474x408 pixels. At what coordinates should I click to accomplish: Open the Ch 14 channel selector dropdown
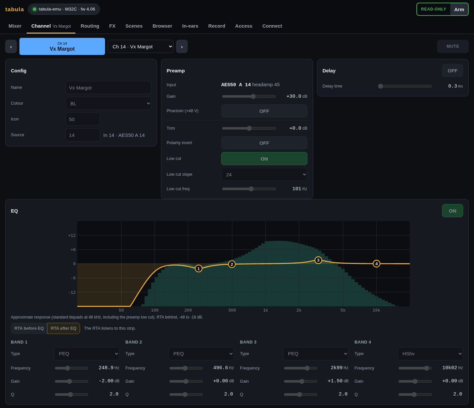tap(141, 46)
